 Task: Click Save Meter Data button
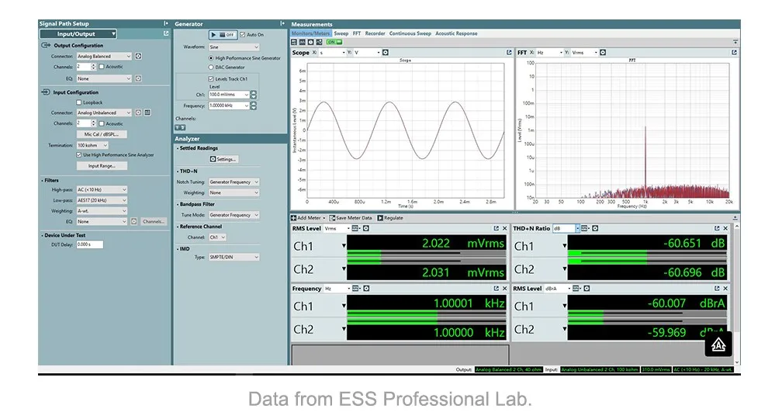coord(351,218)
